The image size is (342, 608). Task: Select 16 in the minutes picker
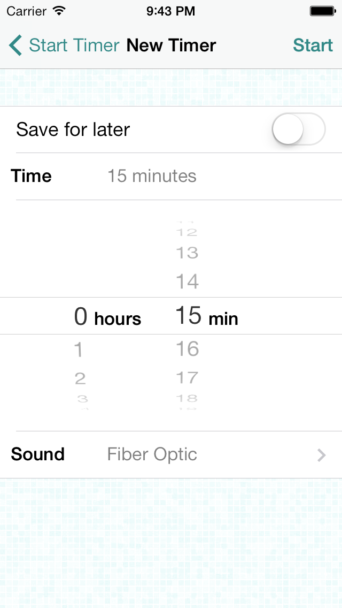coord(187,349)
